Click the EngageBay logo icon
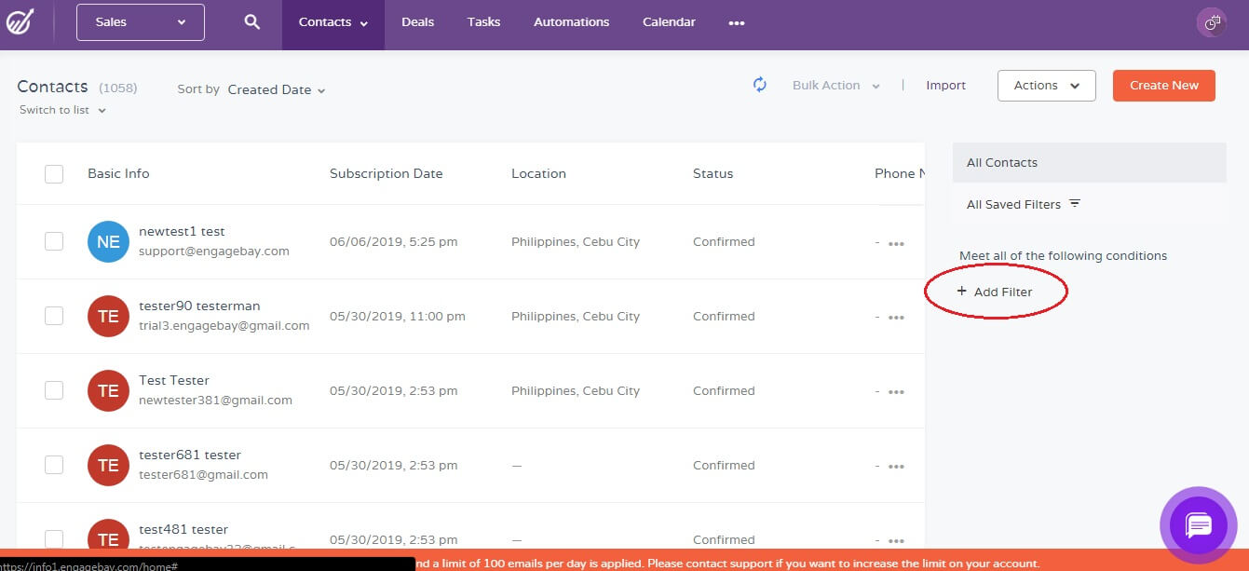 (20, 21)
